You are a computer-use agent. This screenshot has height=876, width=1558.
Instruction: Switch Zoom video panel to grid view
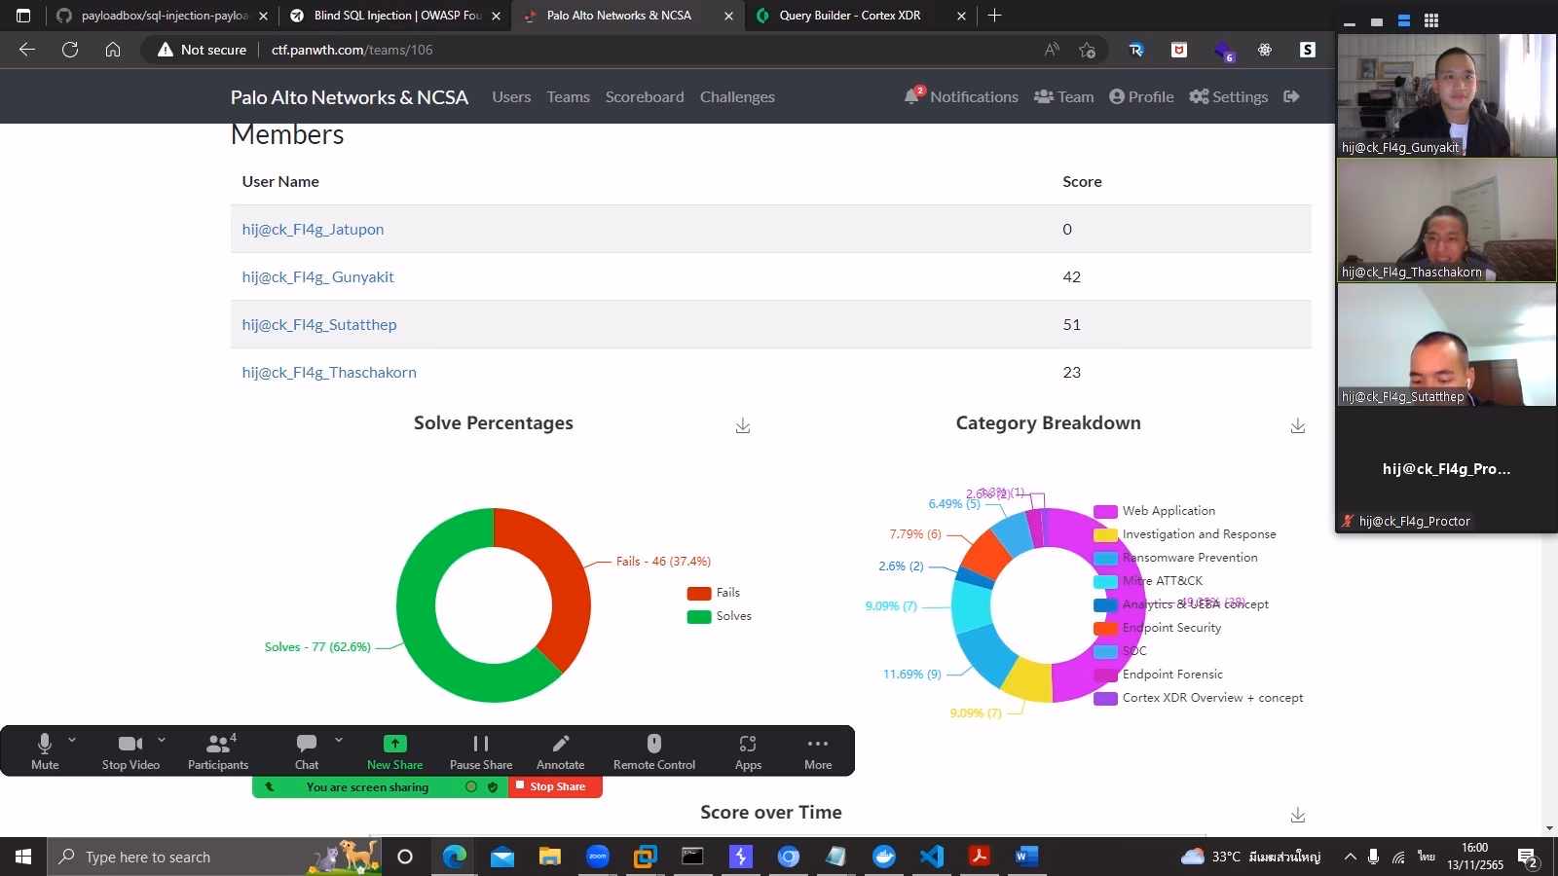coord(1431,20)
